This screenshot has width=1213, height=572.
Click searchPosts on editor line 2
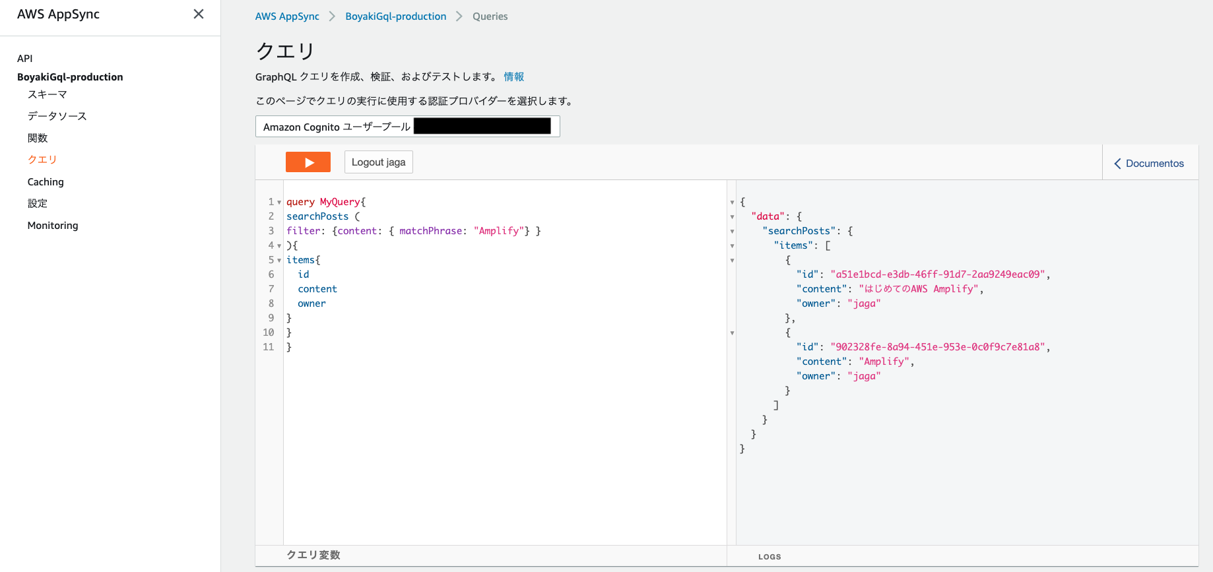(x=317, y=216)
